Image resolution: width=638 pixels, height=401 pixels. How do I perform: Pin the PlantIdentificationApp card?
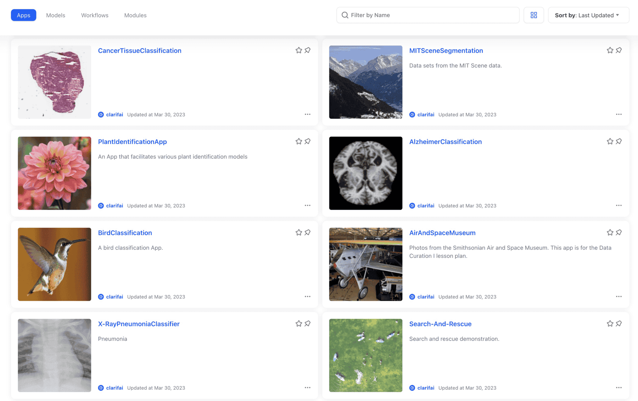[308, 141]
